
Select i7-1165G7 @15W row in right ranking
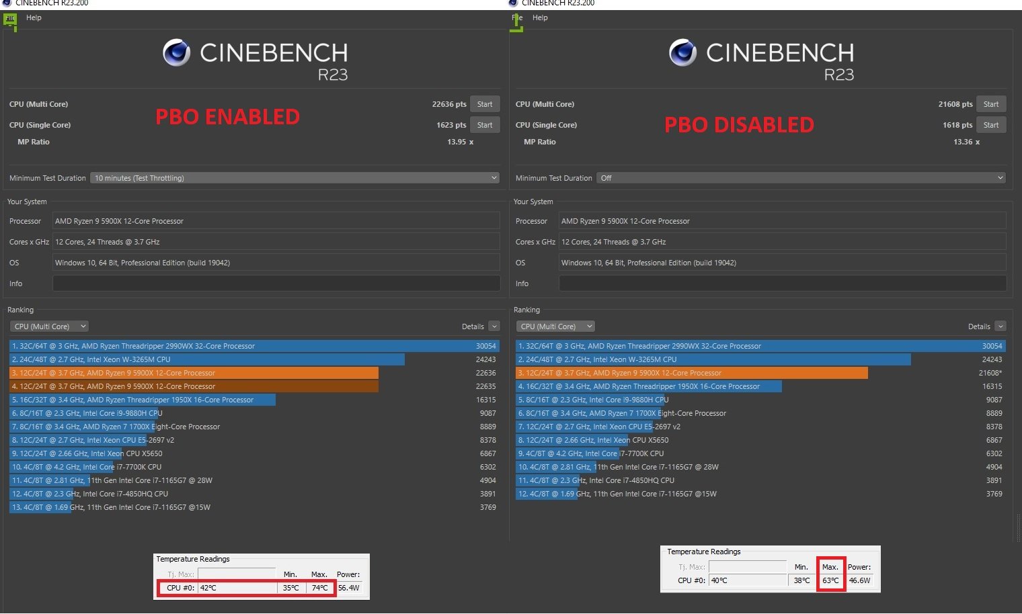(760, 494)
